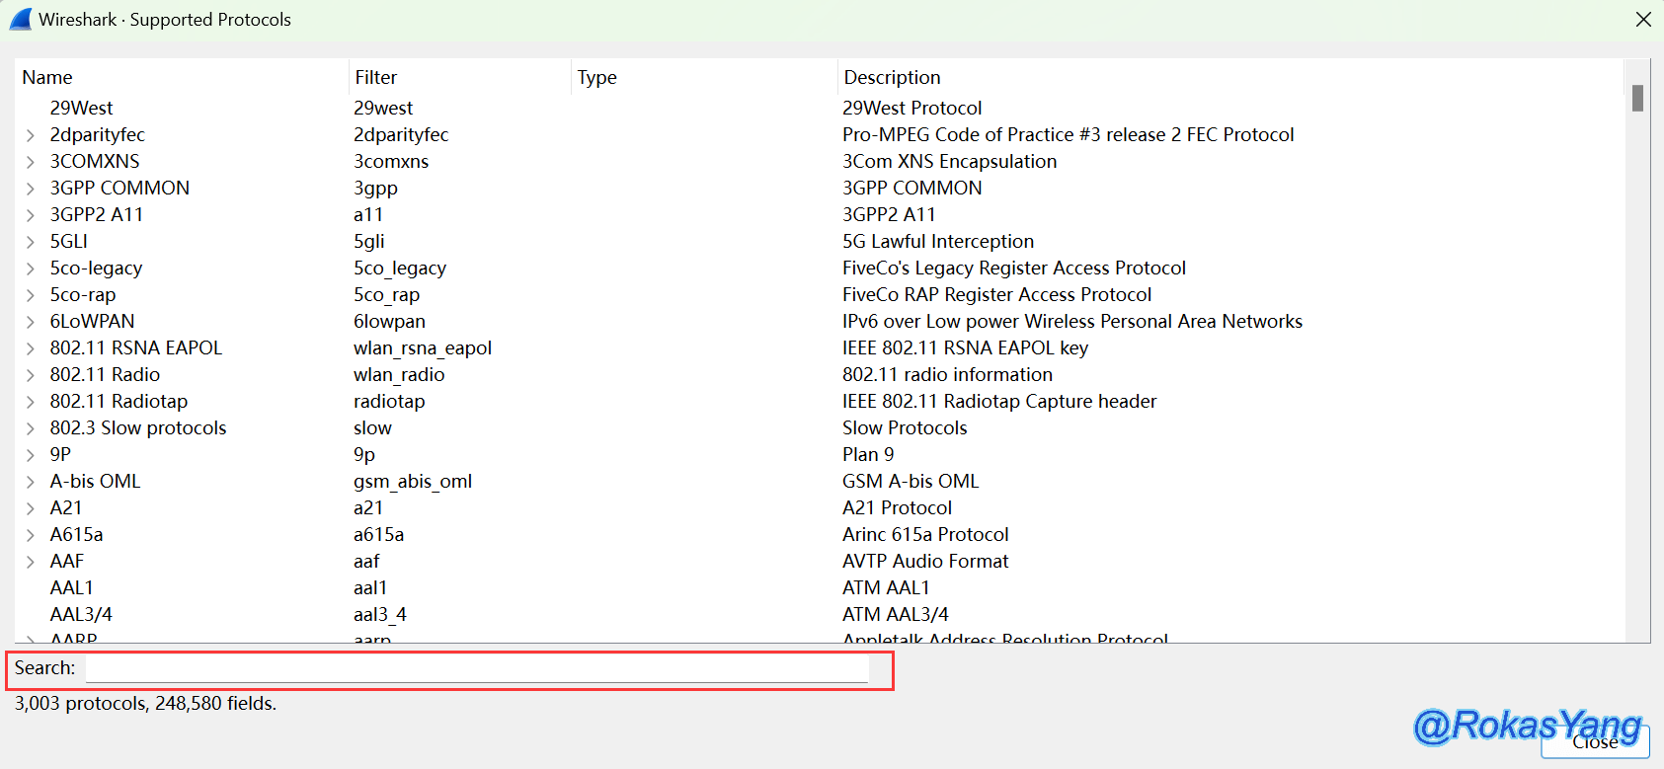Expand the 3GPP COMMON protocol row
This screenshot has width=1664, height=769.
point(31,189)
